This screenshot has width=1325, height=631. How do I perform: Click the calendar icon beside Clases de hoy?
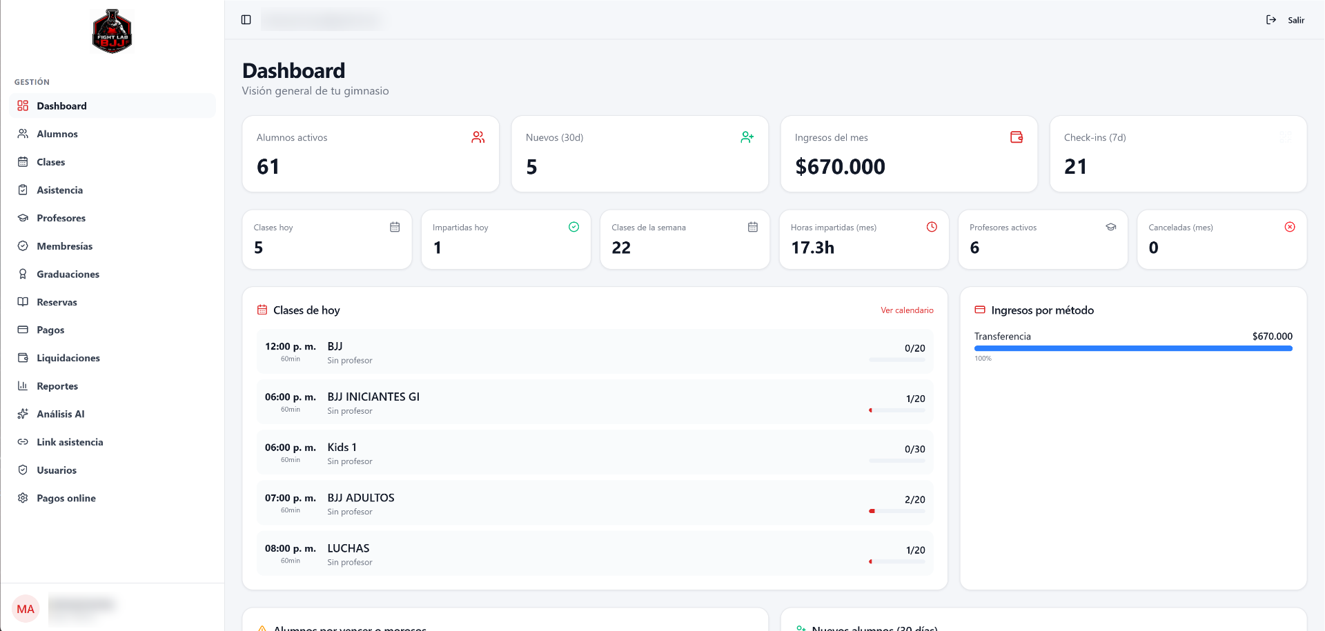262,310
